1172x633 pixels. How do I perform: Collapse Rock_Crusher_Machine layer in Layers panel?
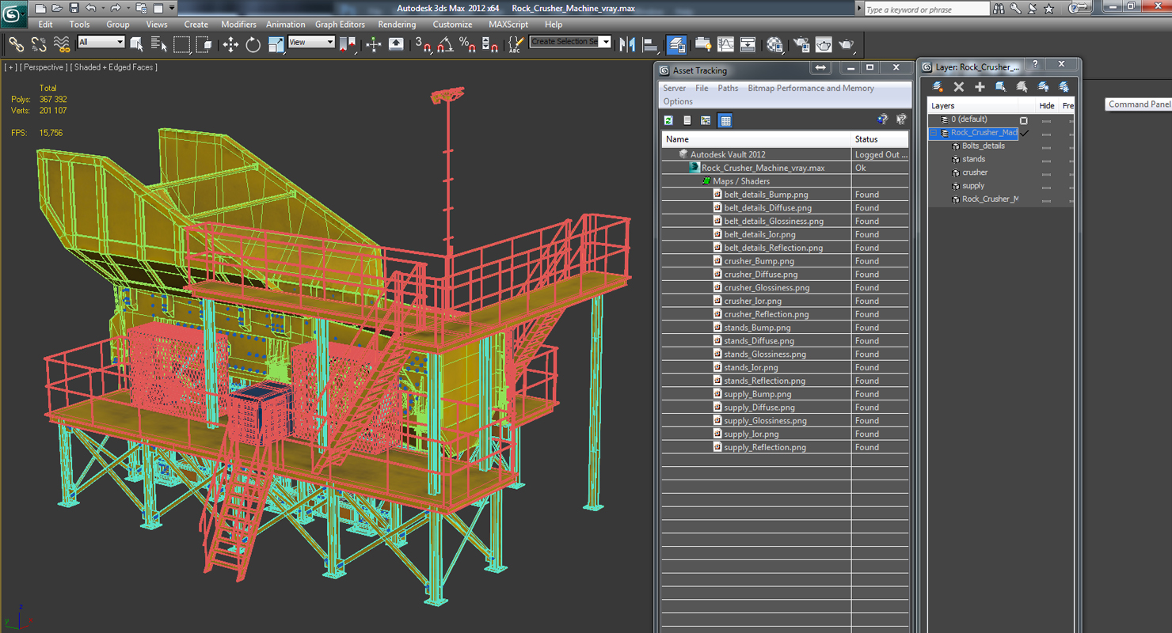(x=934, y=133)
